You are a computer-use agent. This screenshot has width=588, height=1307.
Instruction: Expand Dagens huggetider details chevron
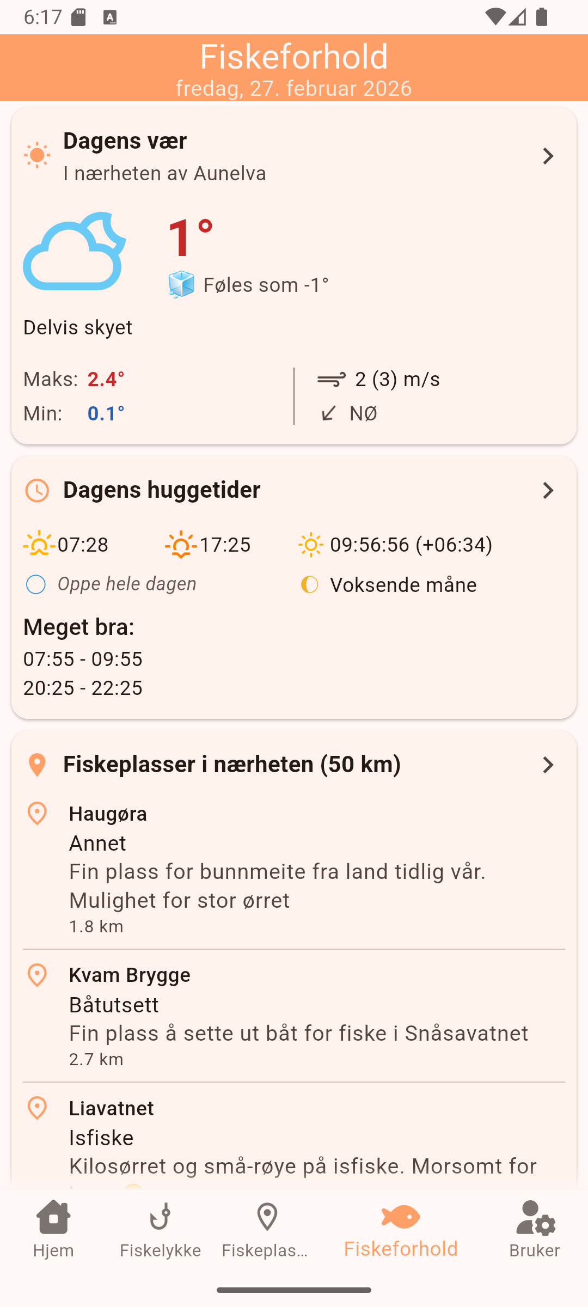pos(548,491)
